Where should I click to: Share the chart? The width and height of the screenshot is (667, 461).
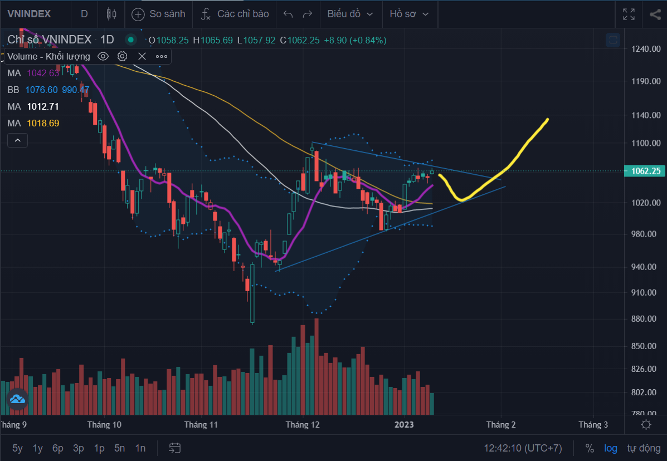tap(655, 14)
